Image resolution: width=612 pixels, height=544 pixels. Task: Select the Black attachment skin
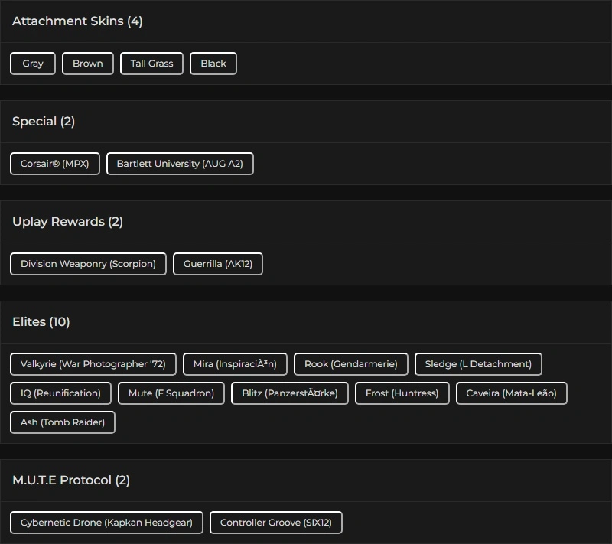point(213,64)
